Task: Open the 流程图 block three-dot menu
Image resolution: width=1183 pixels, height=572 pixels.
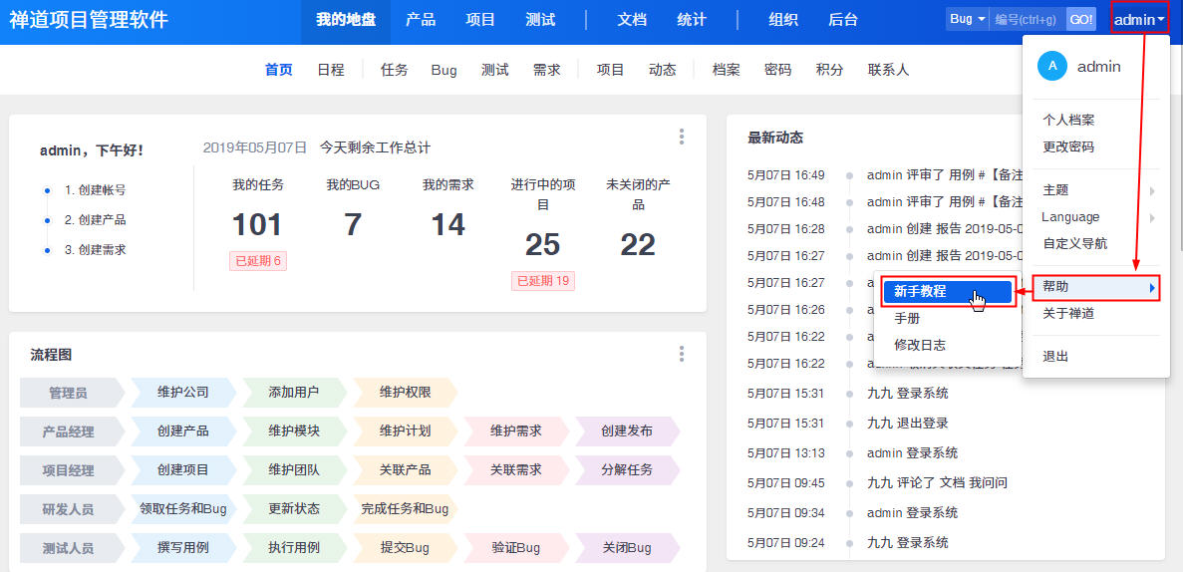Action: [x=682, y=354]
